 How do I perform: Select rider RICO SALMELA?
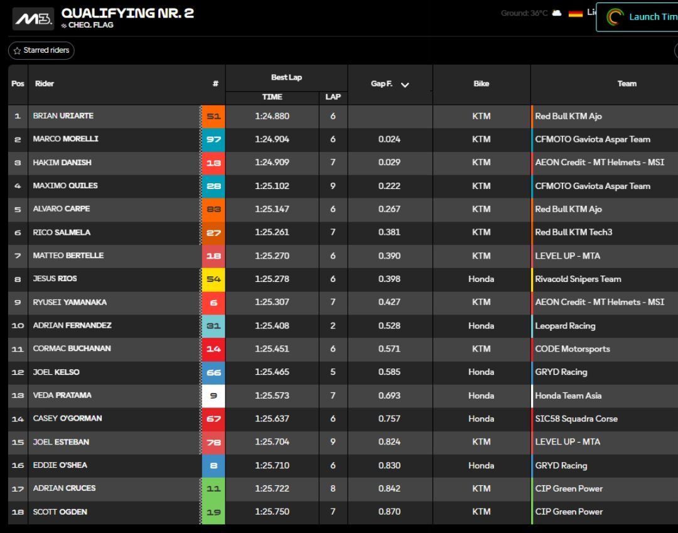62,232
